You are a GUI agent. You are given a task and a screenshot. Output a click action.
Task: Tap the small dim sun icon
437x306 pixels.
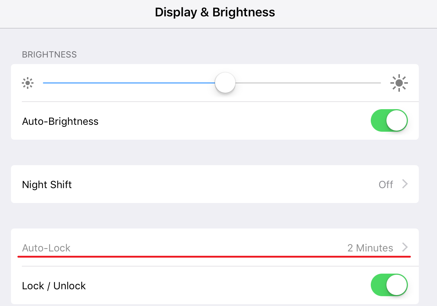point(28,83)
